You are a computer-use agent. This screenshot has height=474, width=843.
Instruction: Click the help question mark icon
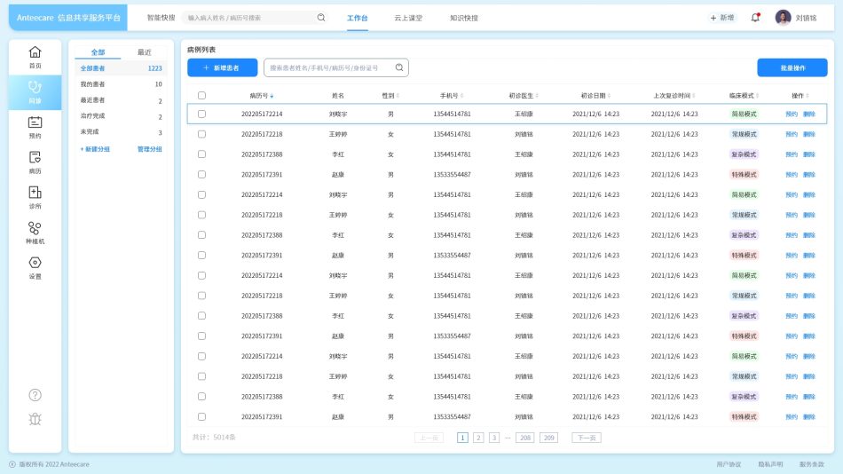click(35, 395)
